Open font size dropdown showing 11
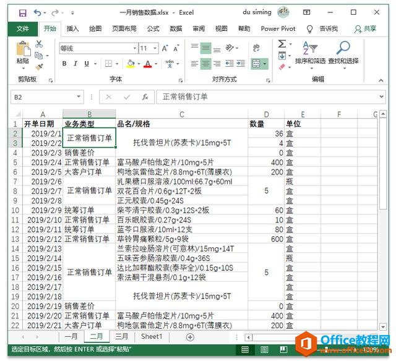Screen dimensions: 396x361 155,48
